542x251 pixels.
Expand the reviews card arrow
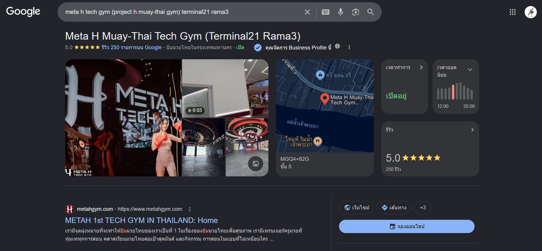472,130
